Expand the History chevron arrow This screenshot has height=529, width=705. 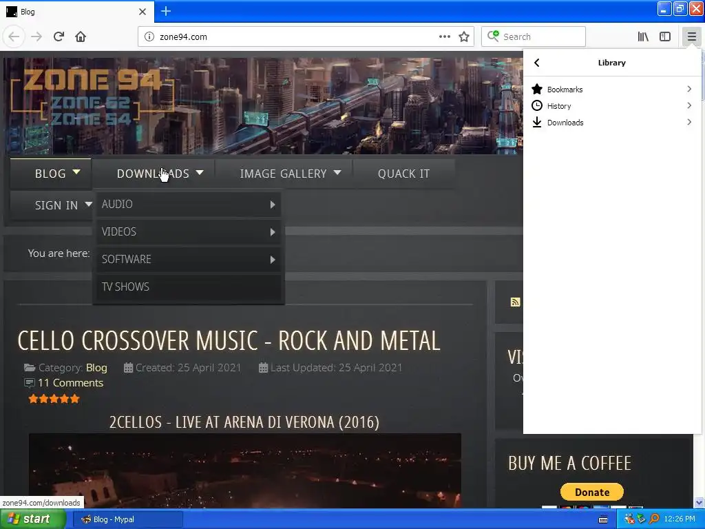[688, 105]
